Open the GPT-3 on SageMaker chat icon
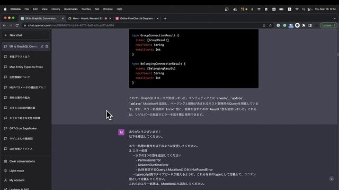Screen dimensions: 339x190 click(x=5, y=128)
